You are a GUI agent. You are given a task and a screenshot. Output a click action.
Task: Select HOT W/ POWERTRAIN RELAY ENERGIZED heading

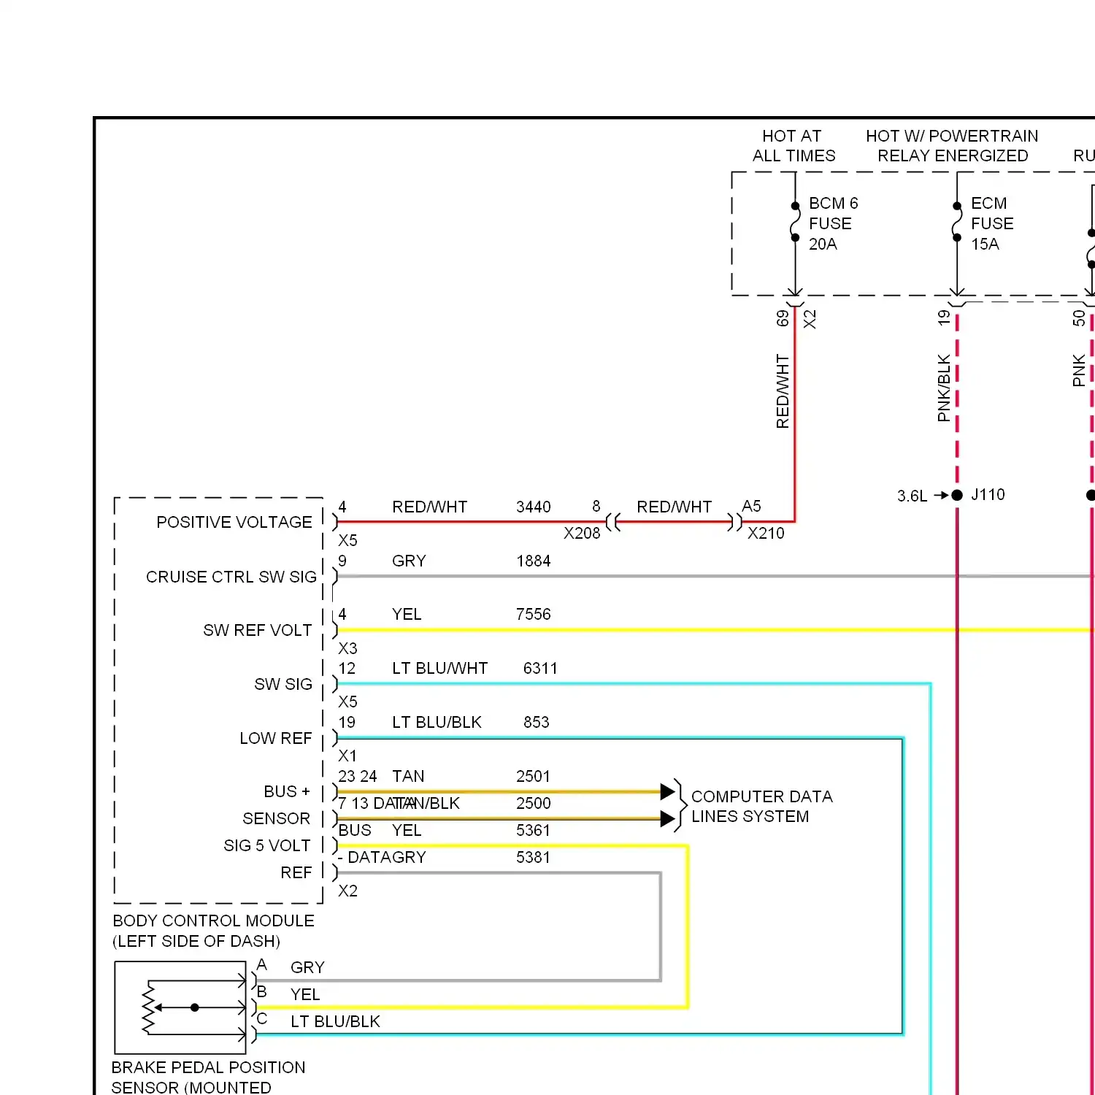coord(952,146)
